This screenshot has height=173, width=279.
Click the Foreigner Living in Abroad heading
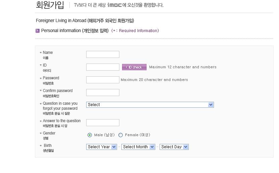point(85,21)
